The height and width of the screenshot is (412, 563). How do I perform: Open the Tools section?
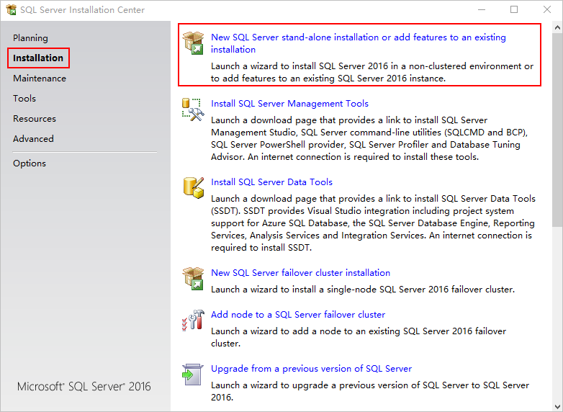pos(24,98)
